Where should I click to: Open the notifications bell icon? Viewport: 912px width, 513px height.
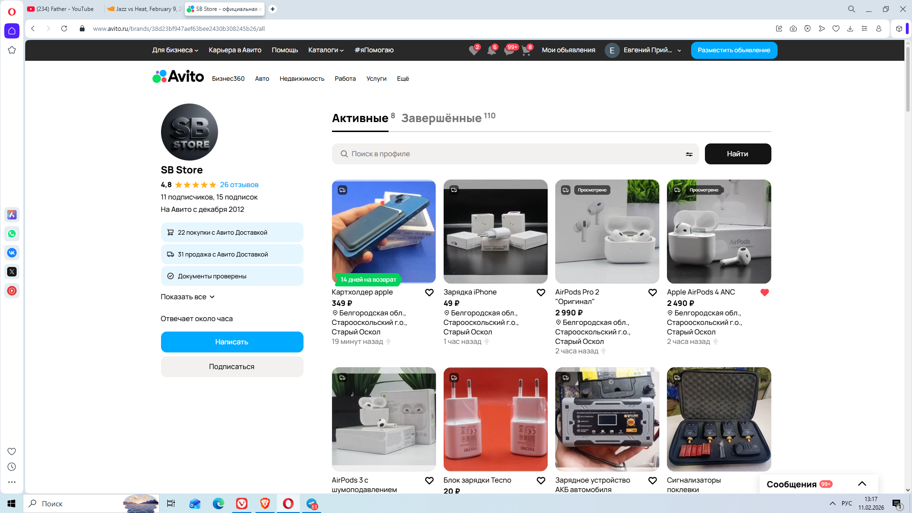[x=491, y=50]
